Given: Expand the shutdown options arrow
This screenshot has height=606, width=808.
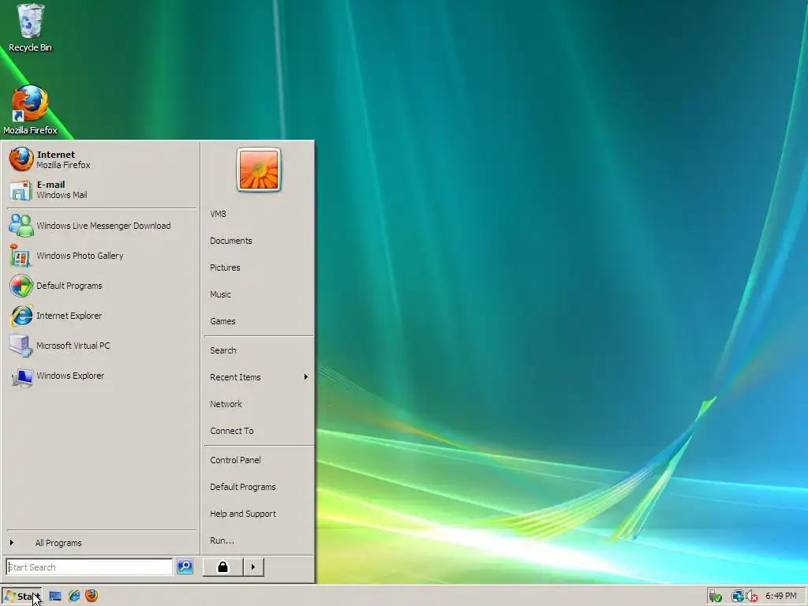Looking at the screenshot, I should (x=253, y=567).
